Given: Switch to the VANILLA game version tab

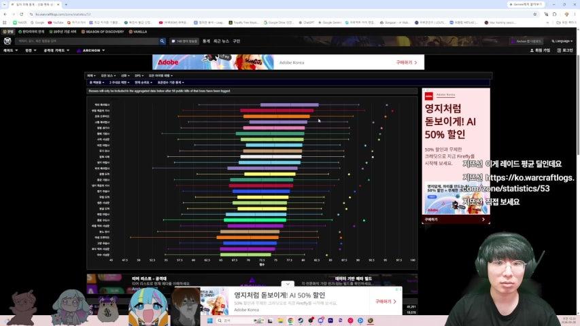Looking at the screenshot, I should [x=138, y=32].
